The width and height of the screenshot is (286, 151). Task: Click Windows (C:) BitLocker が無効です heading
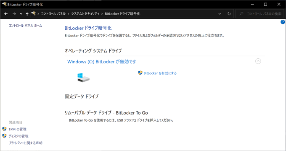point(102,62)
